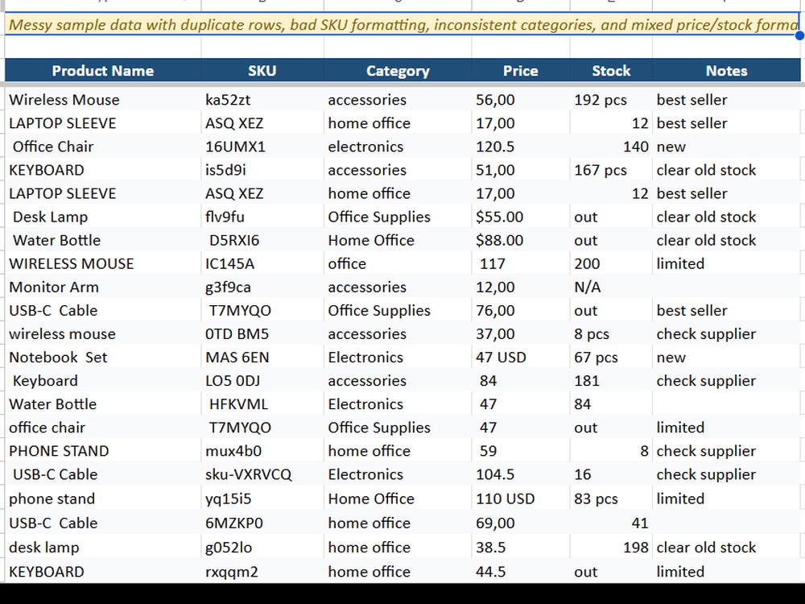Click the yellow 'Messy sample data' description cell
805x604 pixels.
coord(402,24)
